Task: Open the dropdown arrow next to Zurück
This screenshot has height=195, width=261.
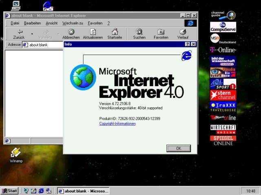Action: tap(32, 34)
